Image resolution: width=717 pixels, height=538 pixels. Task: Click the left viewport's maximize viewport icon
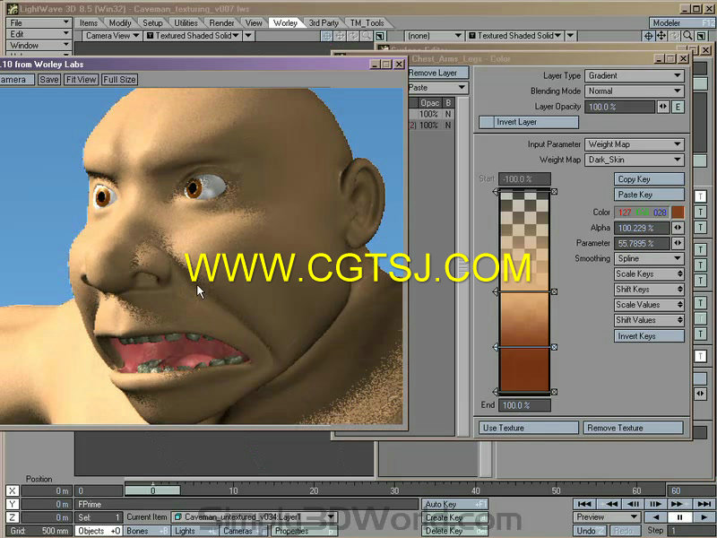[379, 36]
